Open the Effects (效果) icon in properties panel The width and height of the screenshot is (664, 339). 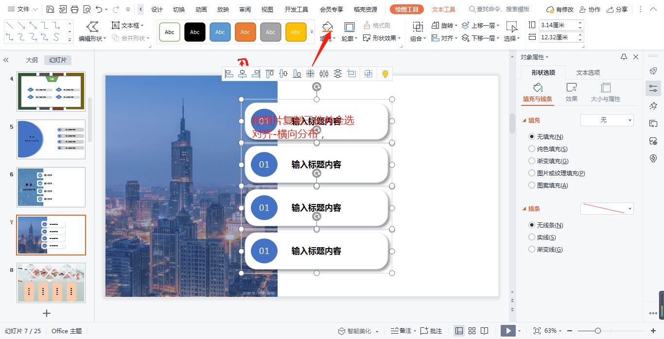pos(572,88)
